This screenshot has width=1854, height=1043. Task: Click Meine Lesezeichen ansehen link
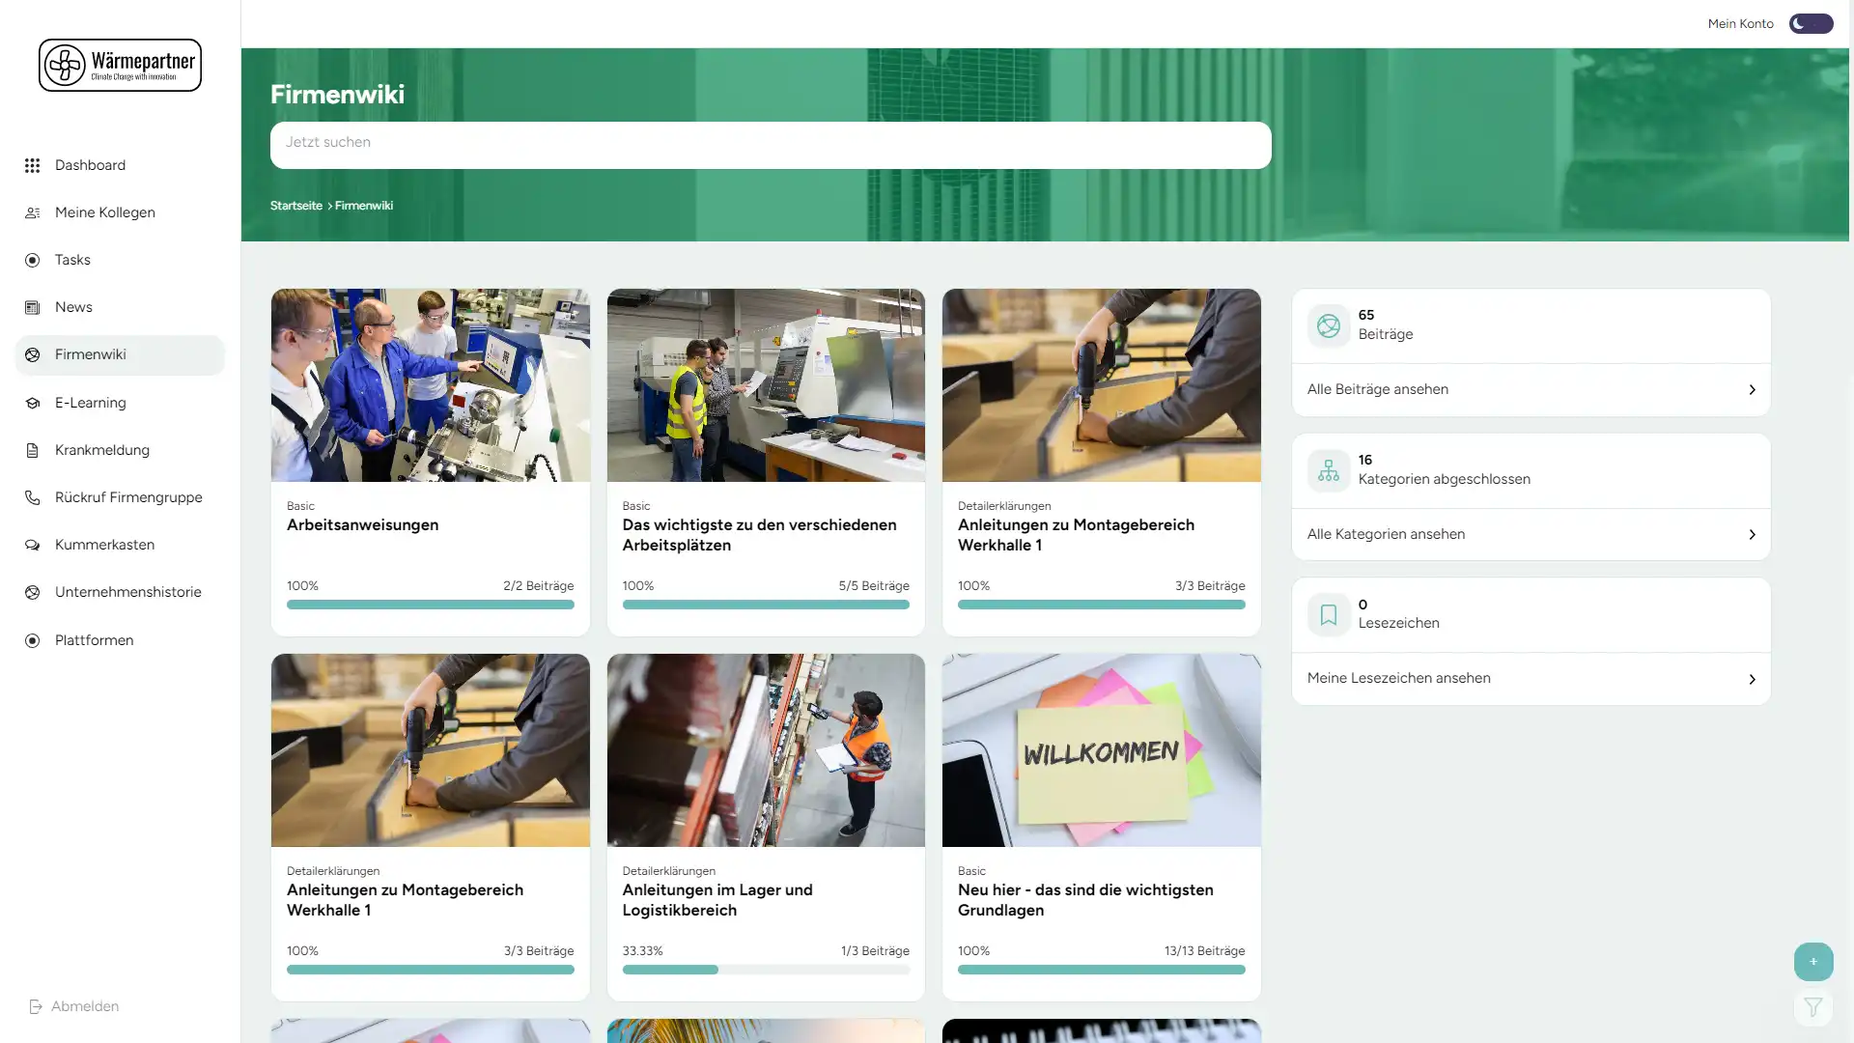pos(1531,678)
